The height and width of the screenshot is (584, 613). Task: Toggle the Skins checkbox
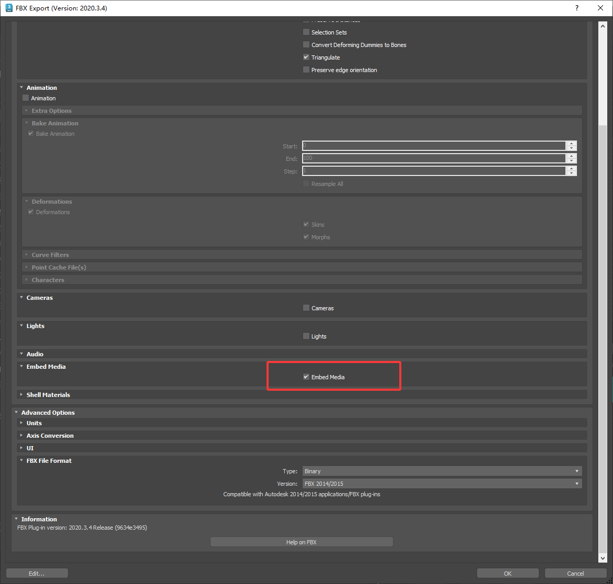click(306, 224)
